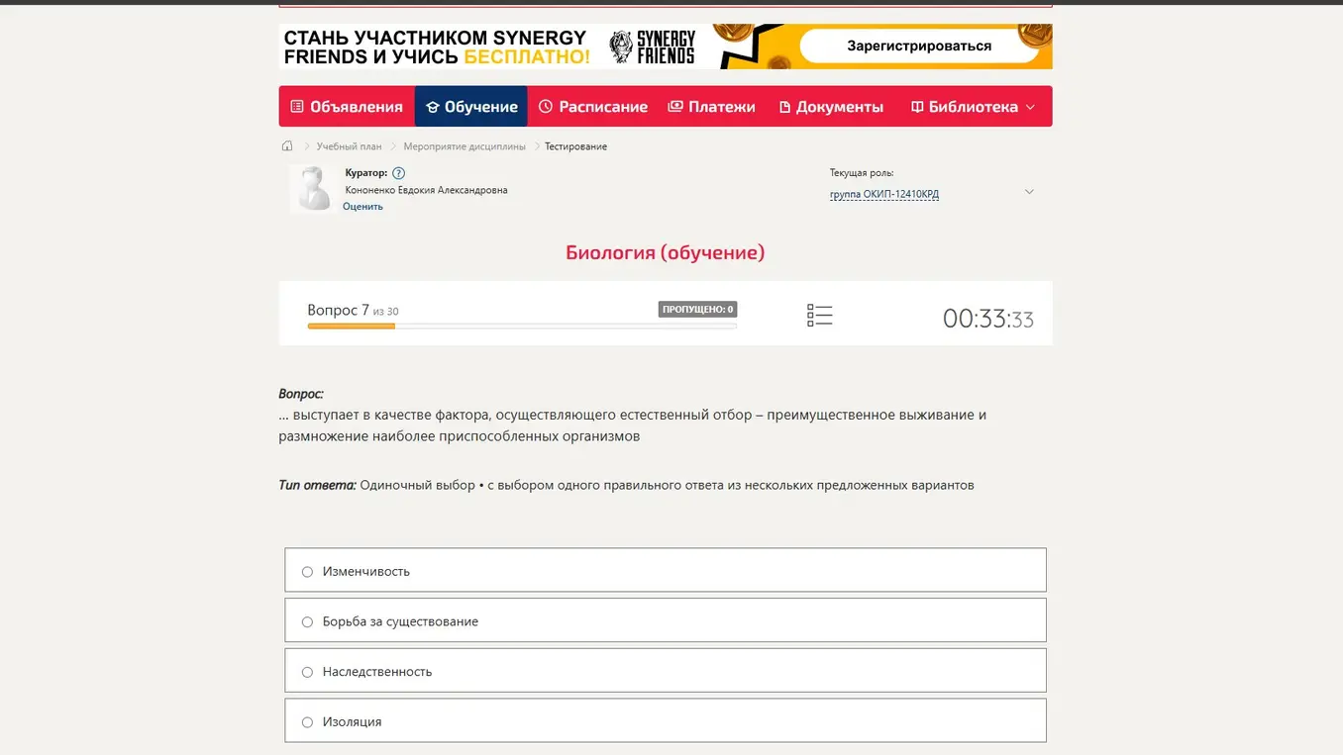This screenshot has height=755, width=1343.
Task: Open the Объявления menu tab
Action: pyautogui.click(x=347, y=107)
